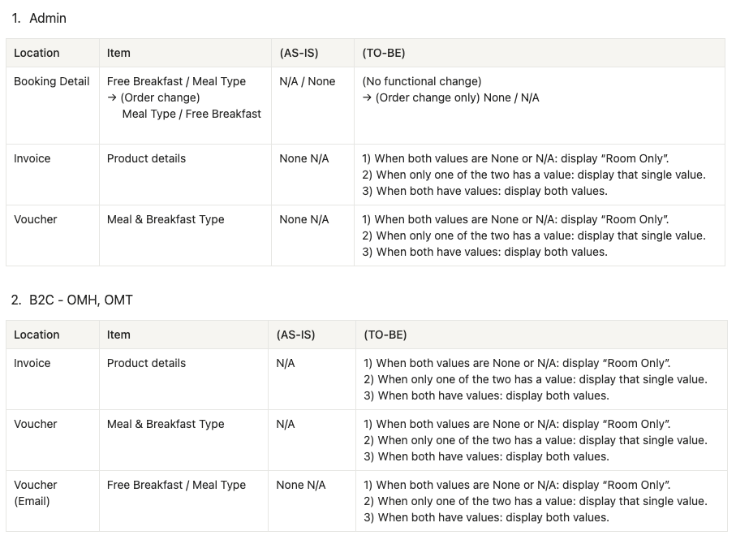The width and height of the screenshot is (736, 540).
Task: Select the Location header in the Admin table
Action: [x=37, y=53]
